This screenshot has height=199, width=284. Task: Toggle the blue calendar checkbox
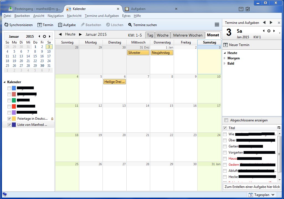[9, 88]
